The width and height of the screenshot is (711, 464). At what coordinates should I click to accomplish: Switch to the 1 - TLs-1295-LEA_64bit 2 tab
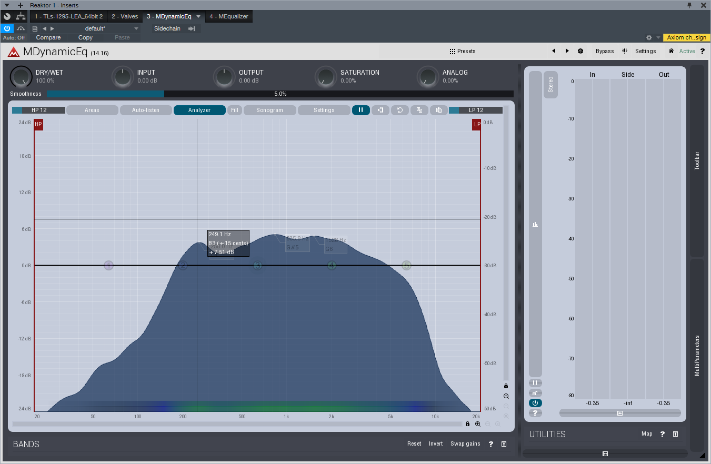[68, 16]
